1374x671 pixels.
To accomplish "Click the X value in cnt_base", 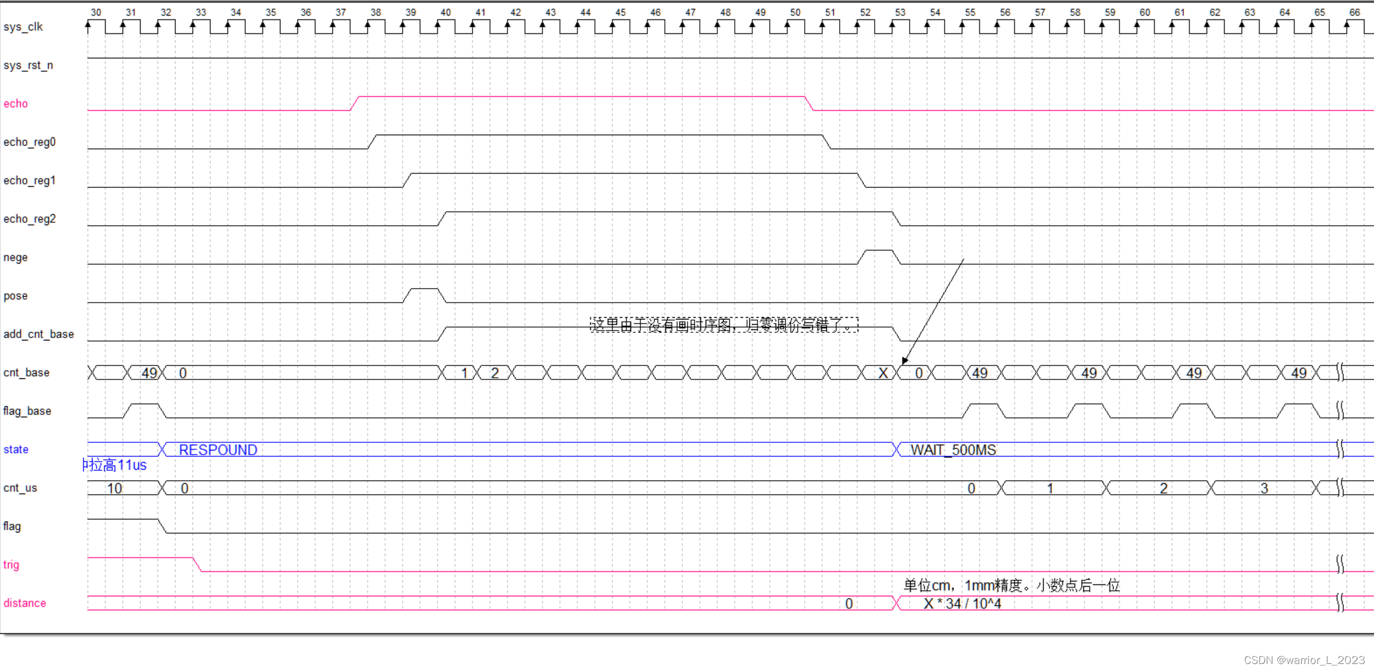I will pos(883,373).
